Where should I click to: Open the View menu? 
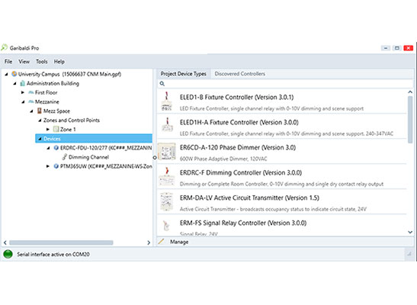click(x=24, y=62)
